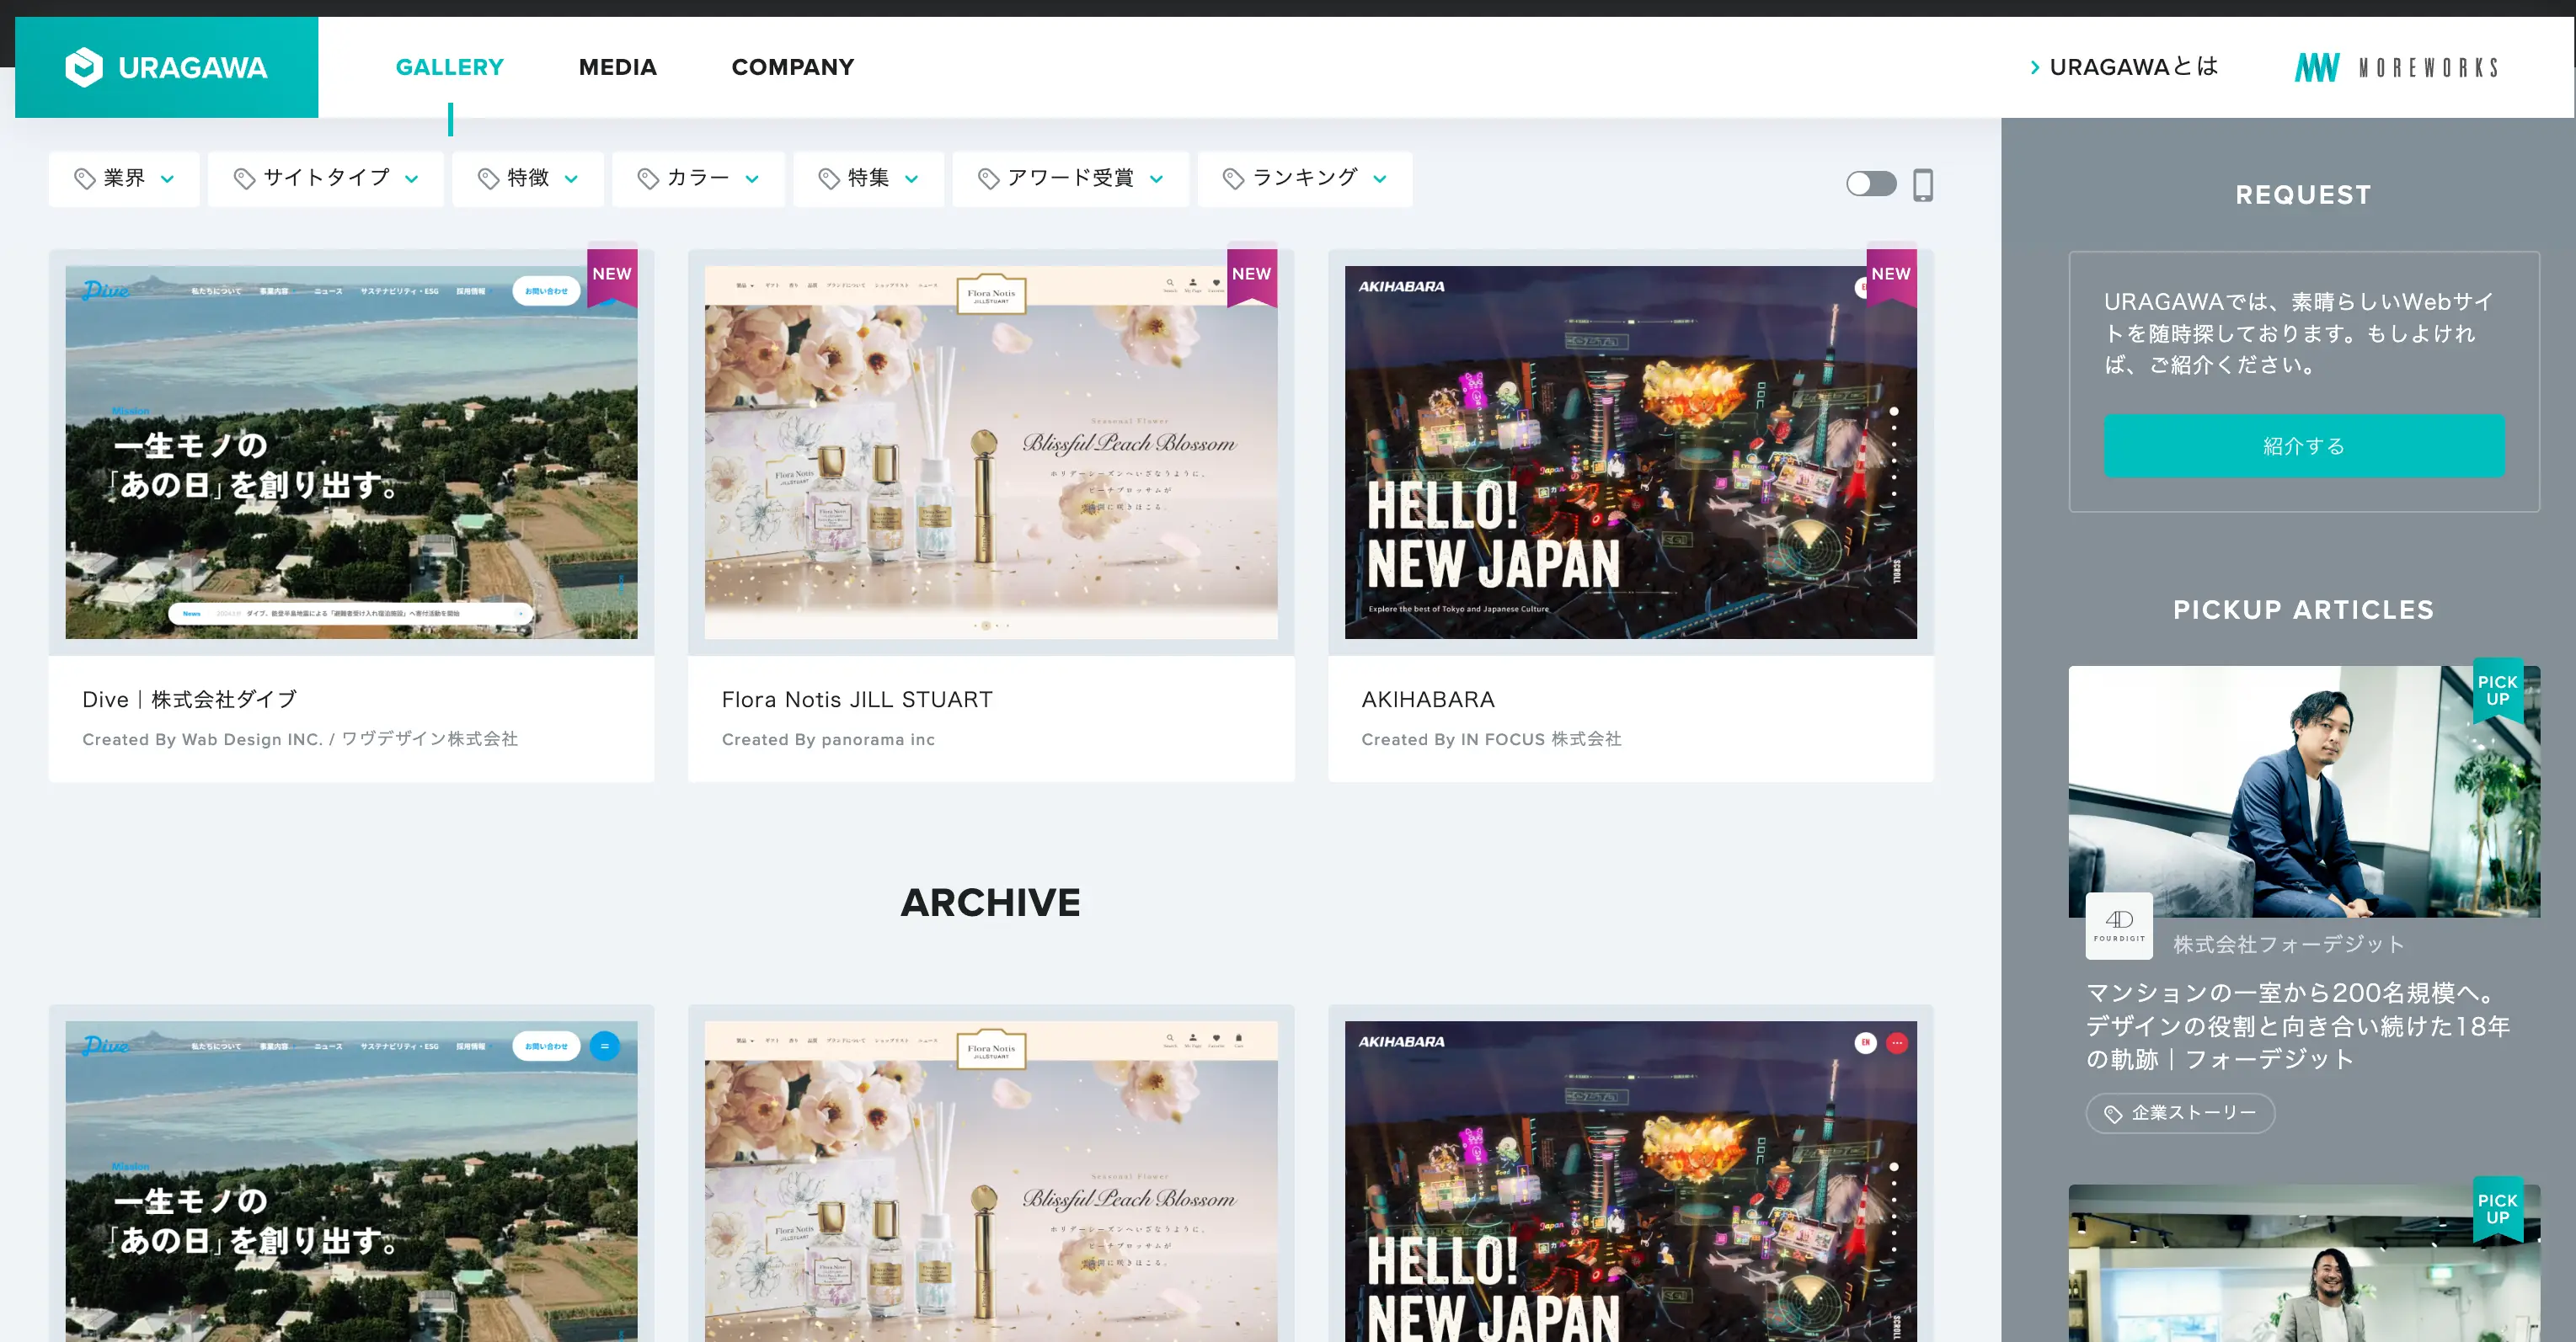Screen dimensions: 2576x1342
Task: Click the 企業ストーリー tag pill
Action: click(2180, 1113)
